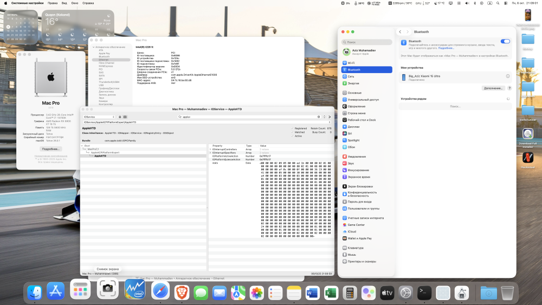Collapse Аппаратное обеспечение in System Information

point(93,47)
